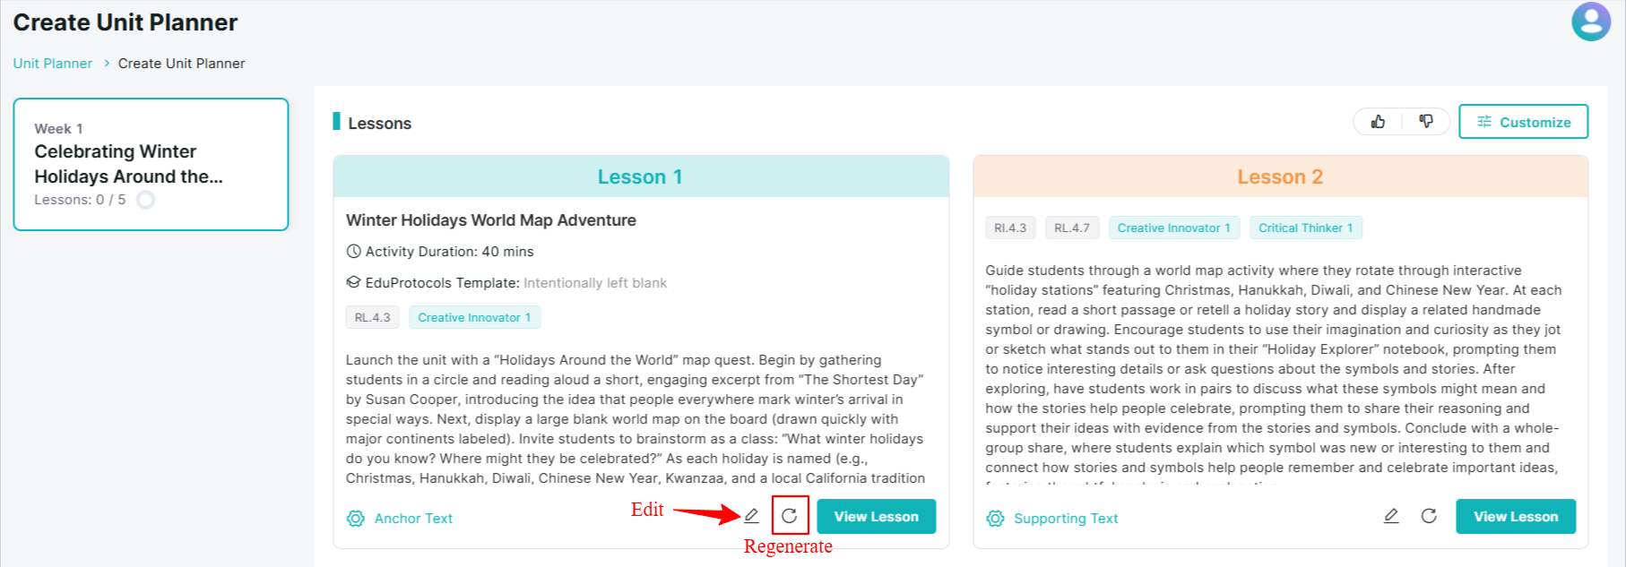
Task: Select the Week 1 unit card
Action: pyautogui.click(x=151, y=164)
